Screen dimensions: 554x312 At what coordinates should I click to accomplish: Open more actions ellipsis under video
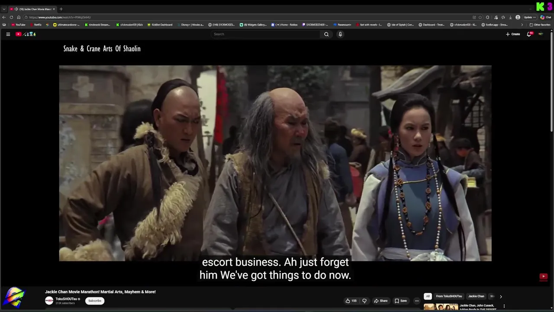pos(417,301)
